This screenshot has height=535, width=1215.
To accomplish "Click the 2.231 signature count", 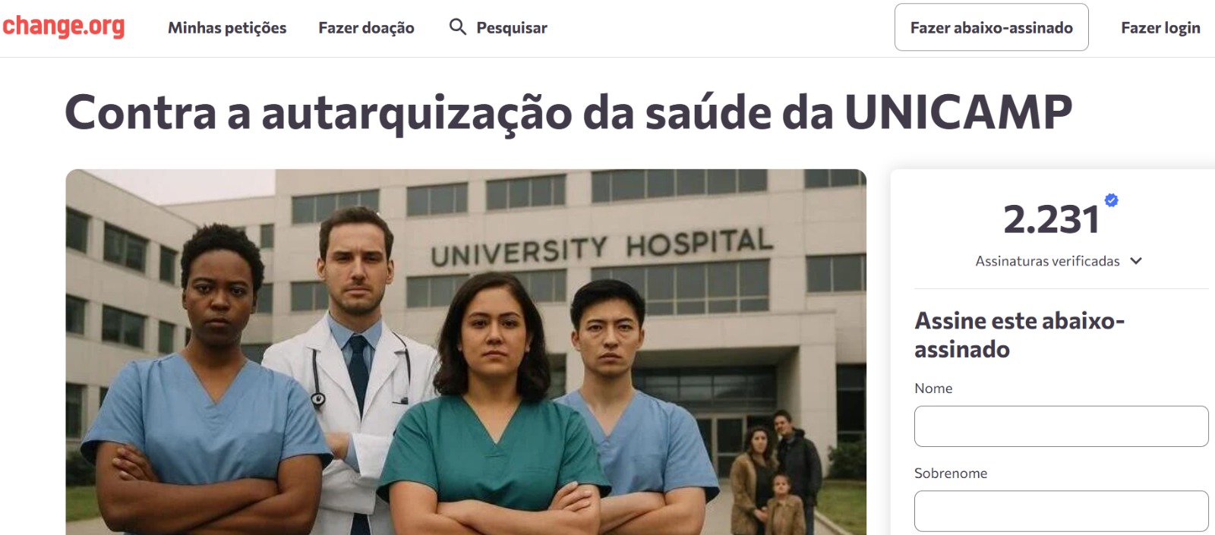I will (1052, 220).
